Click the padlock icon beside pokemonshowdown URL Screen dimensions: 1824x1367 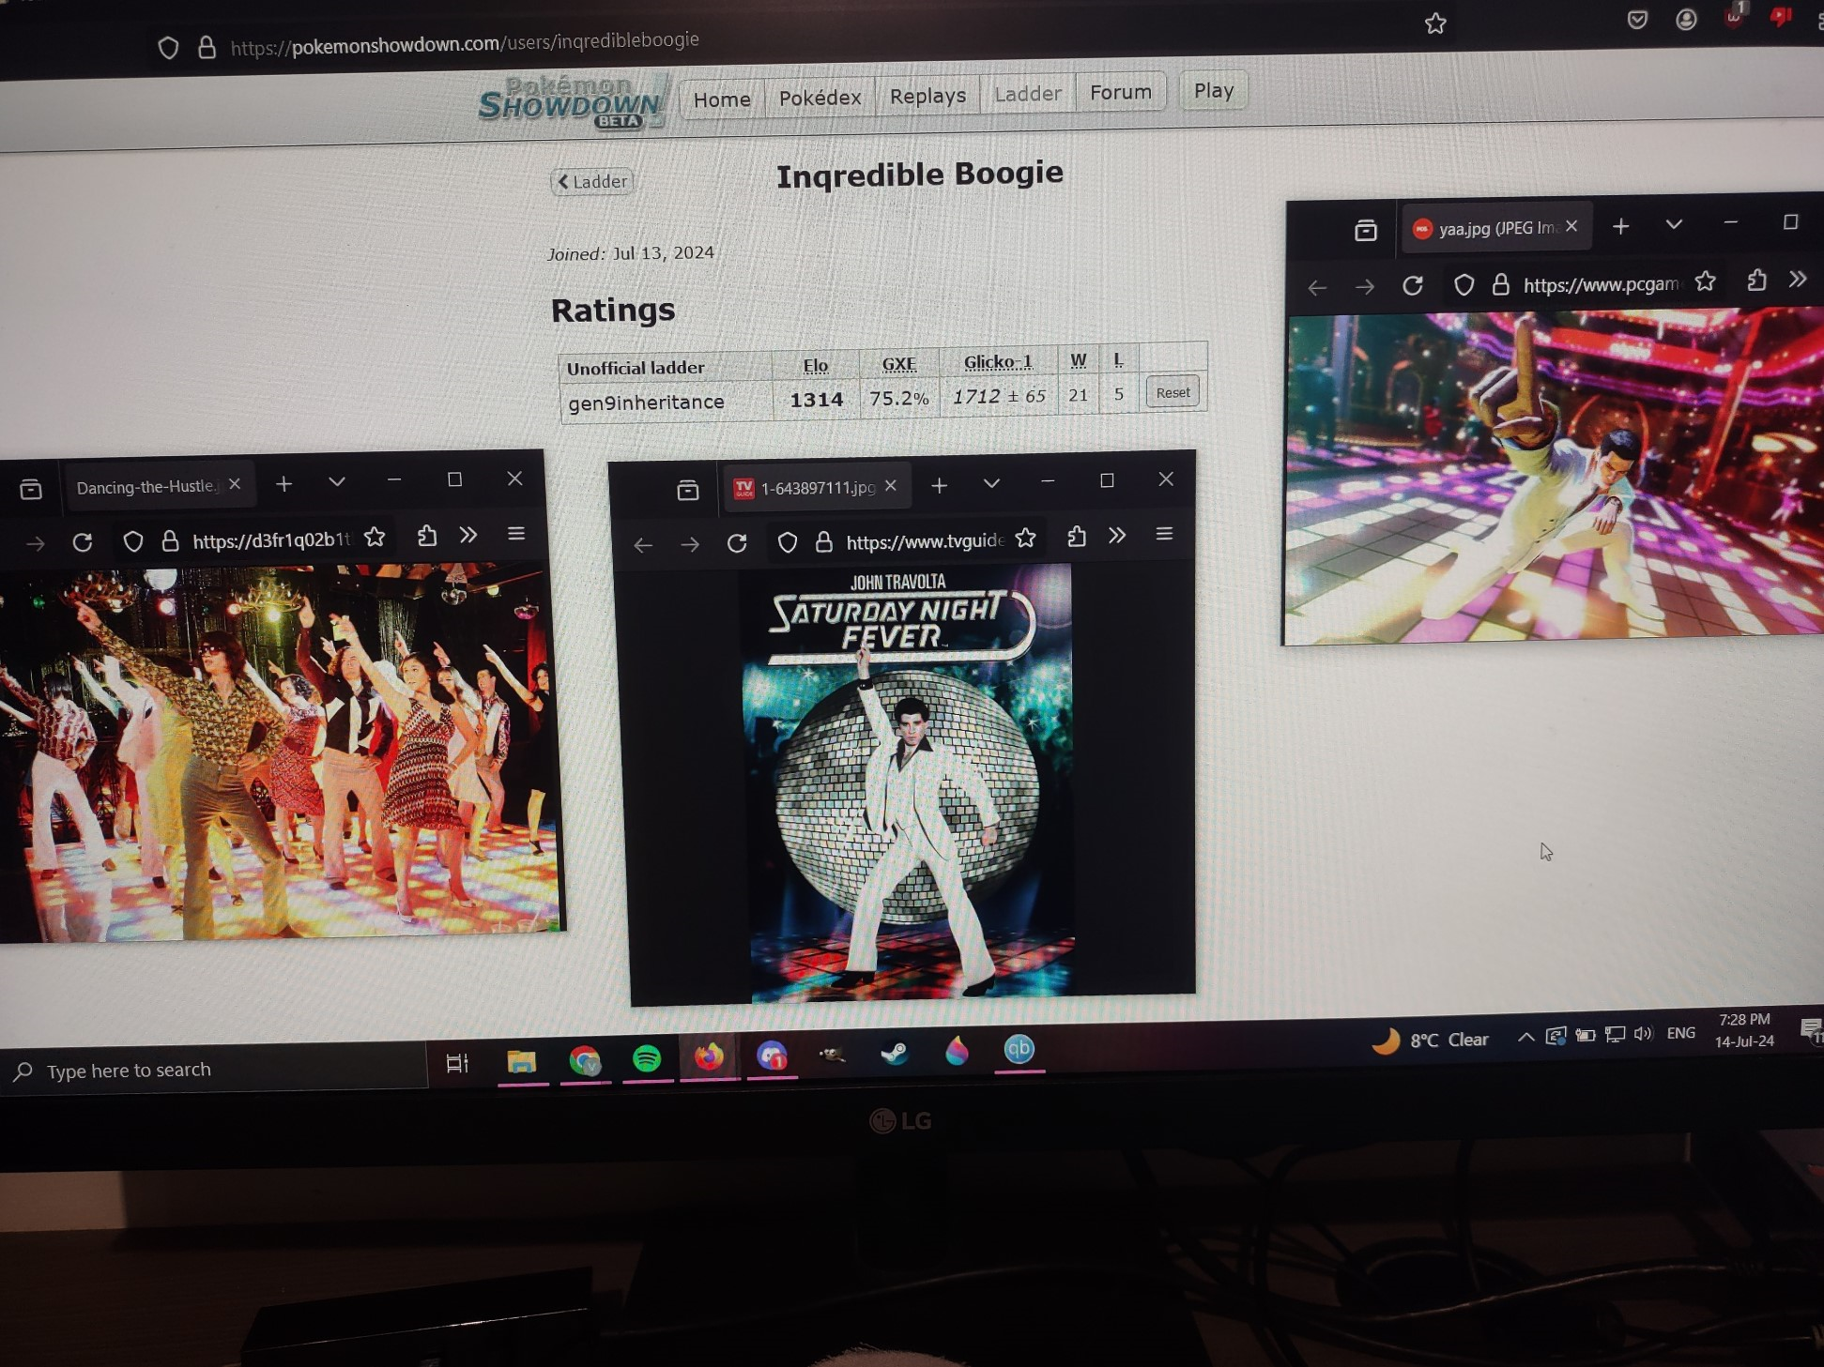tap(207, 47)
